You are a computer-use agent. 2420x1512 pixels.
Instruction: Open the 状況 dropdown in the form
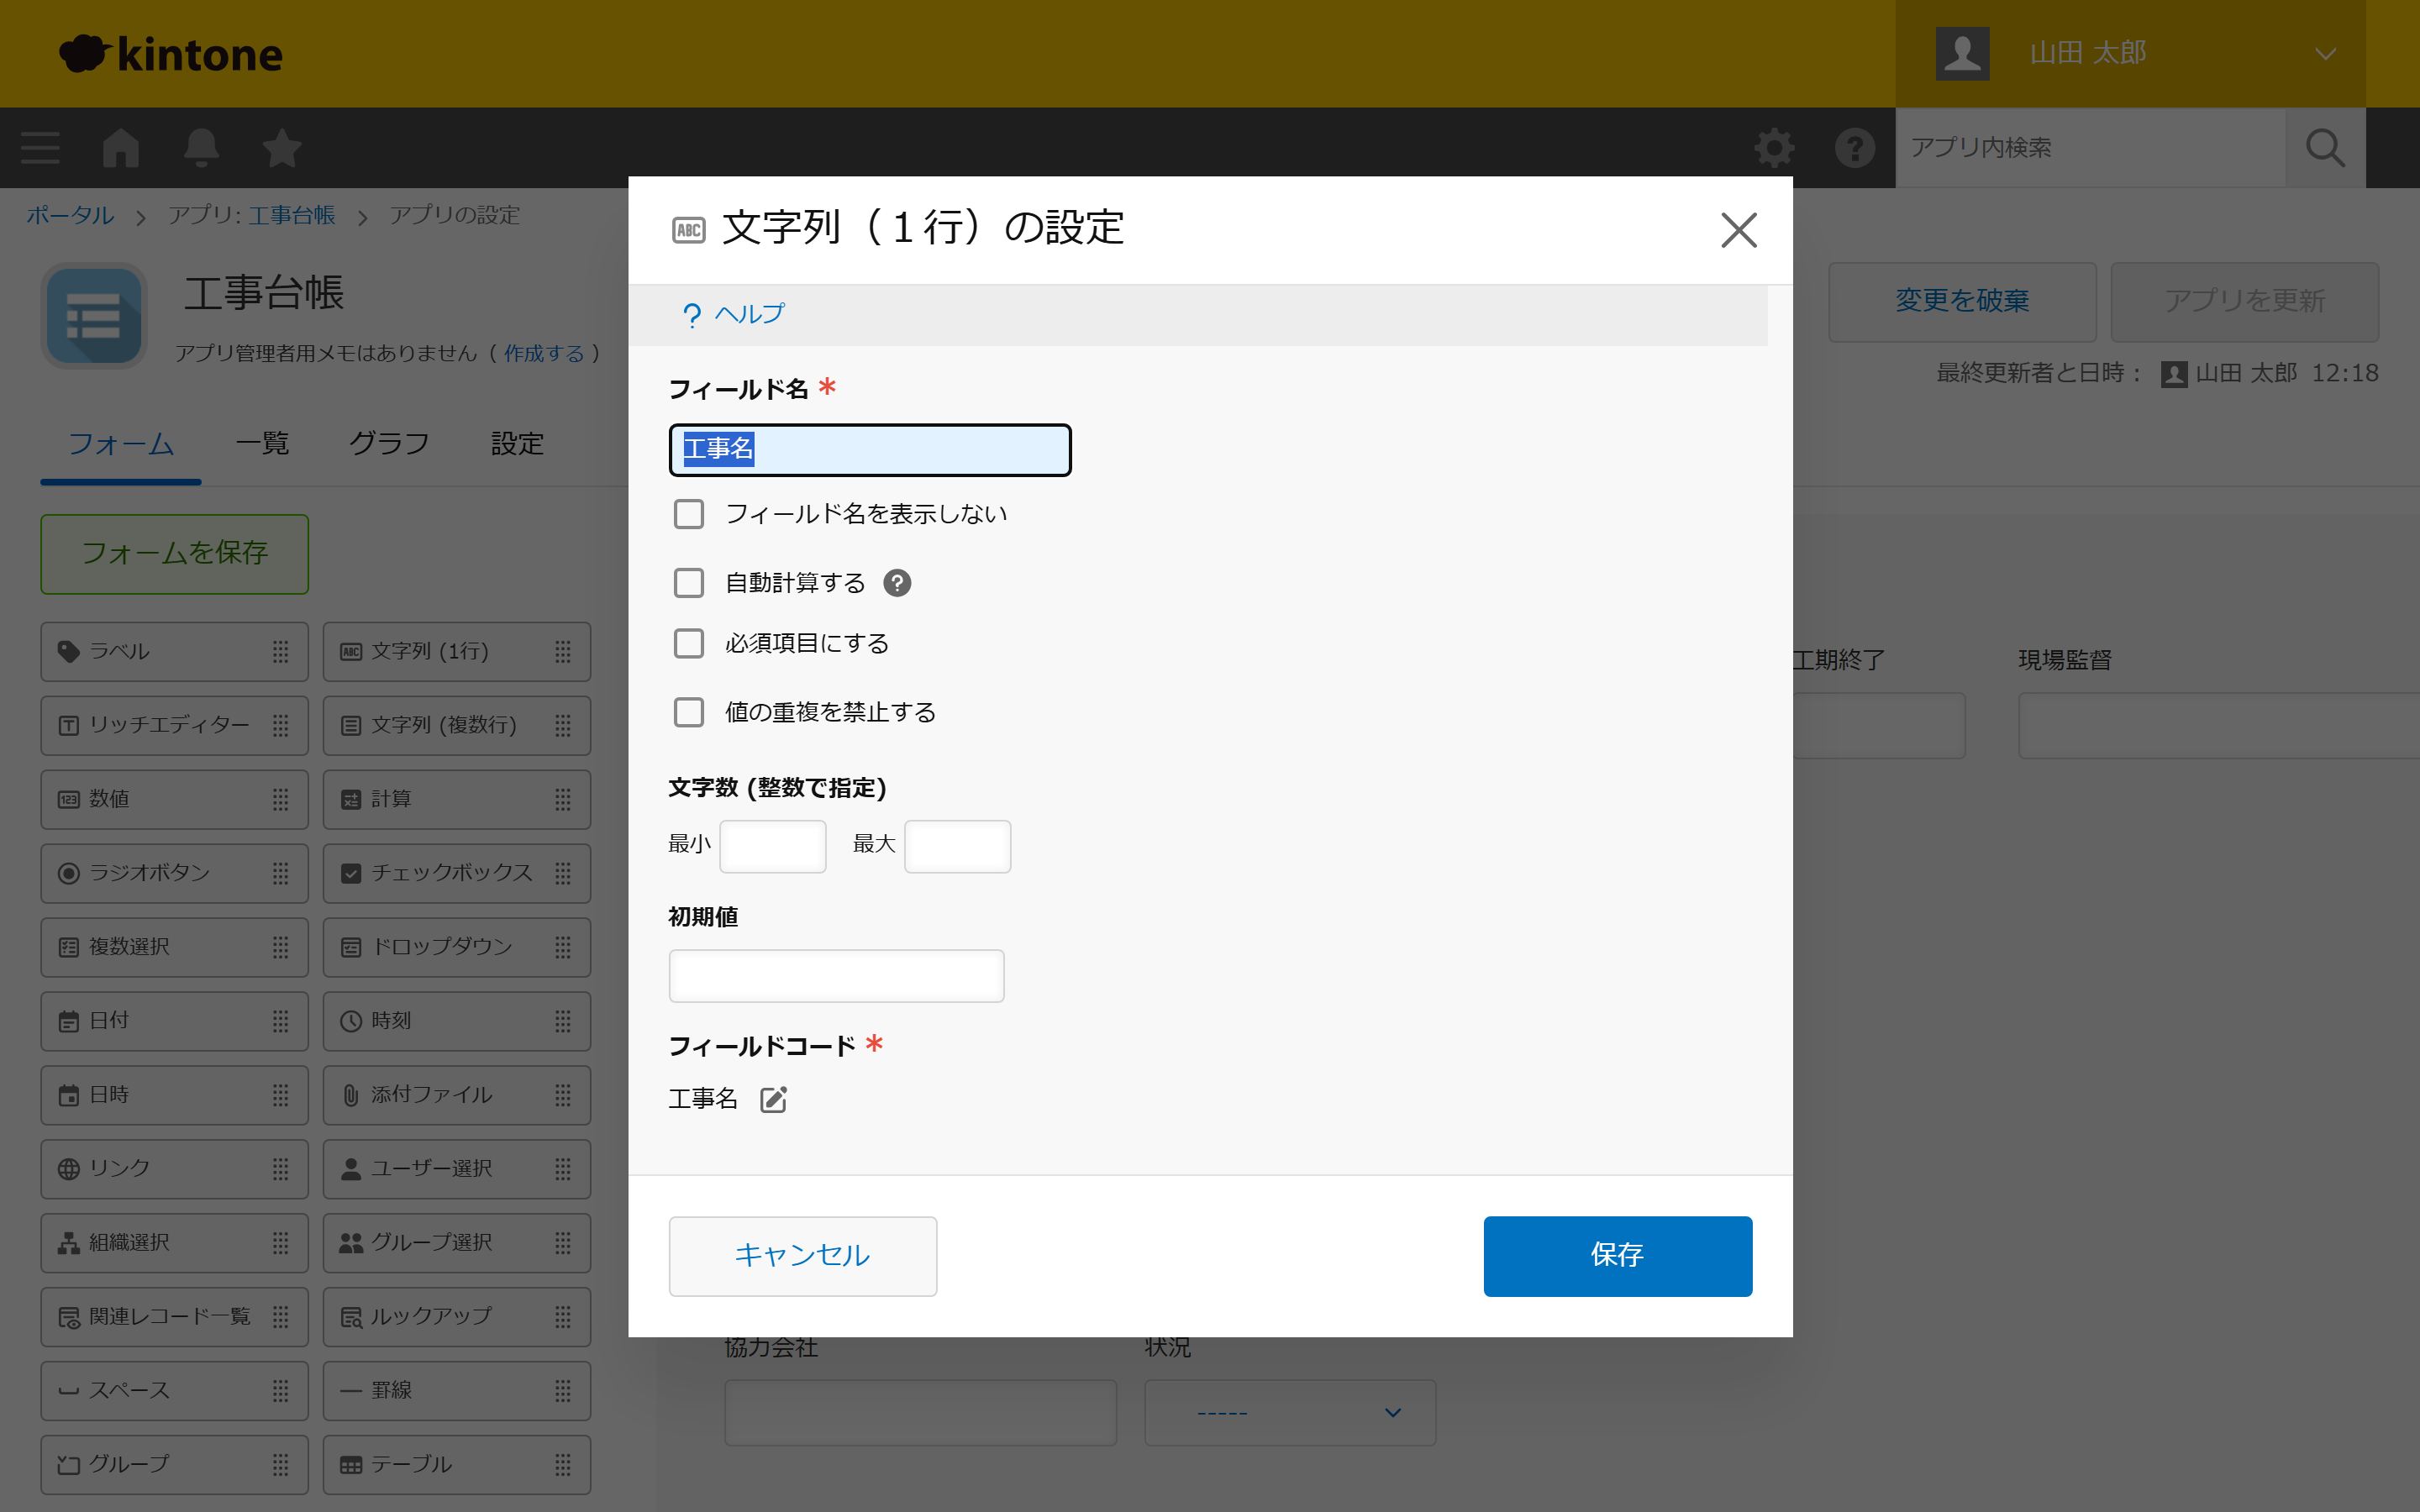(x=1290, y=1413)
